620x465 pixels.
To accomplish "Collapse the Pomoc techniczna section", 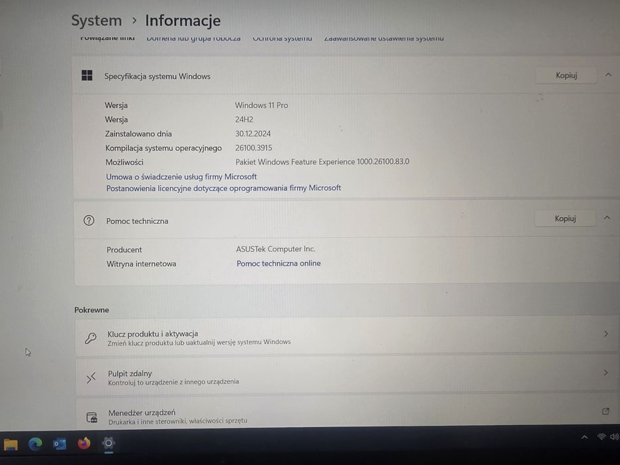I will (x=607, y=218).
